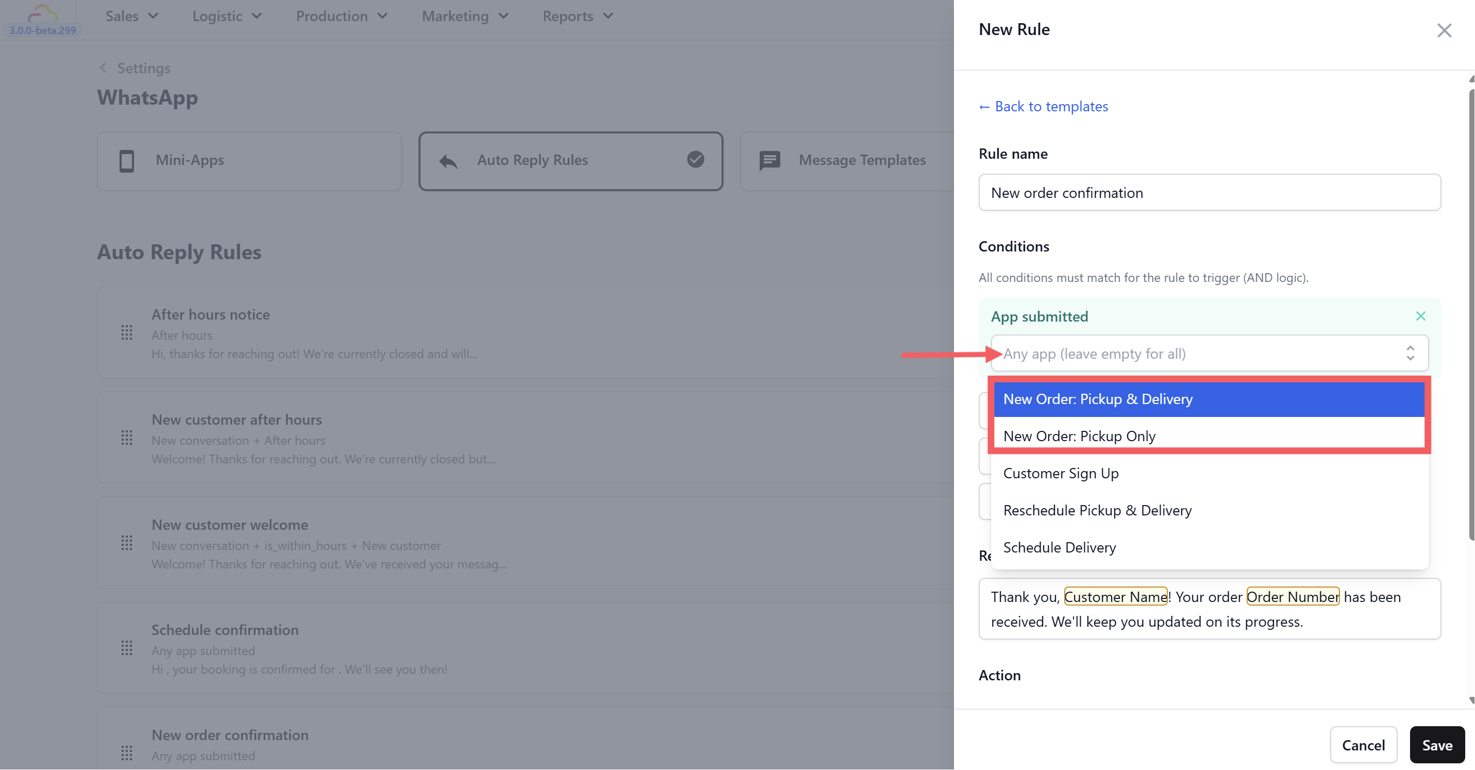
Task: Click the Rule name input field
Action: pyautogui.click(x=1209, y=193)
